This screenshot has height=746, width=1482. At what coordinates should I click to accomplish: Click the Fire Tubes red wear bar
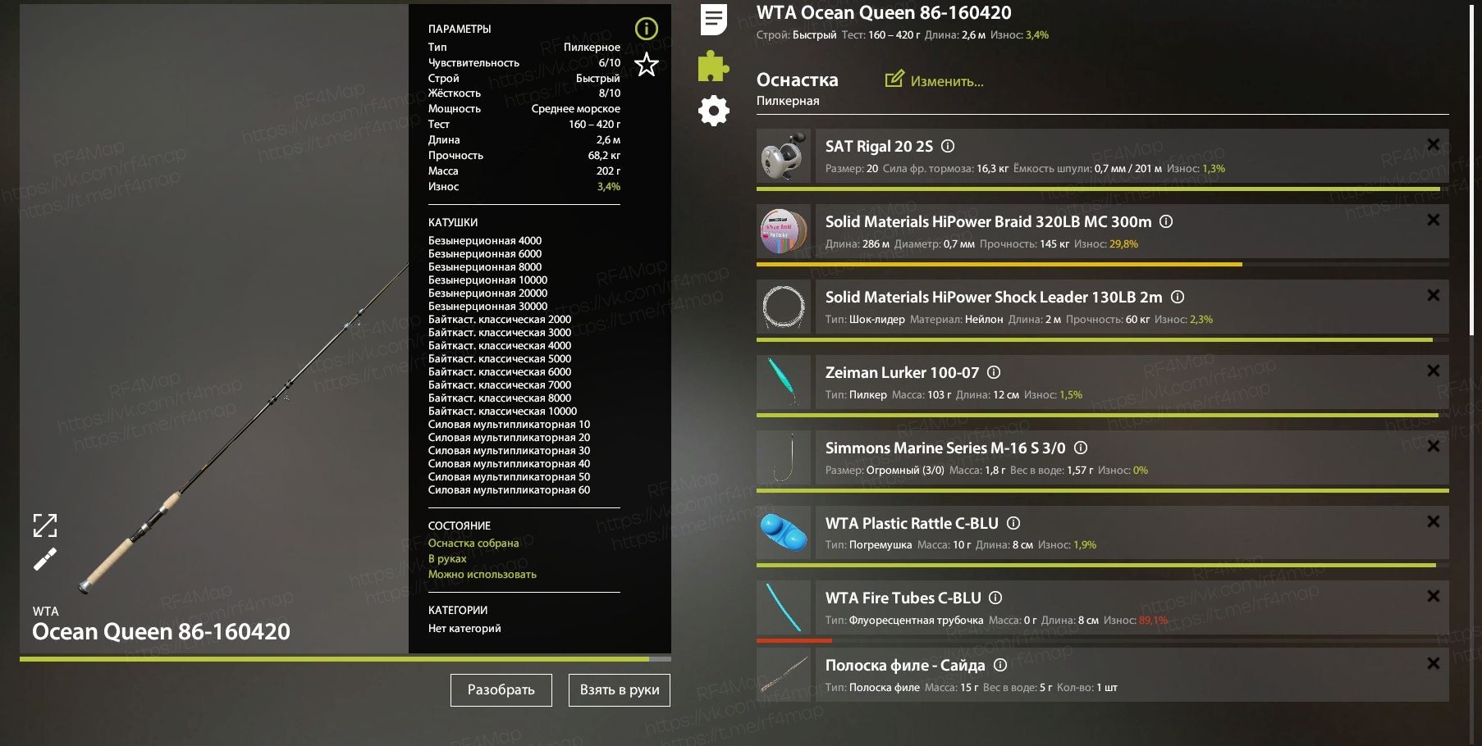point(794,640)
